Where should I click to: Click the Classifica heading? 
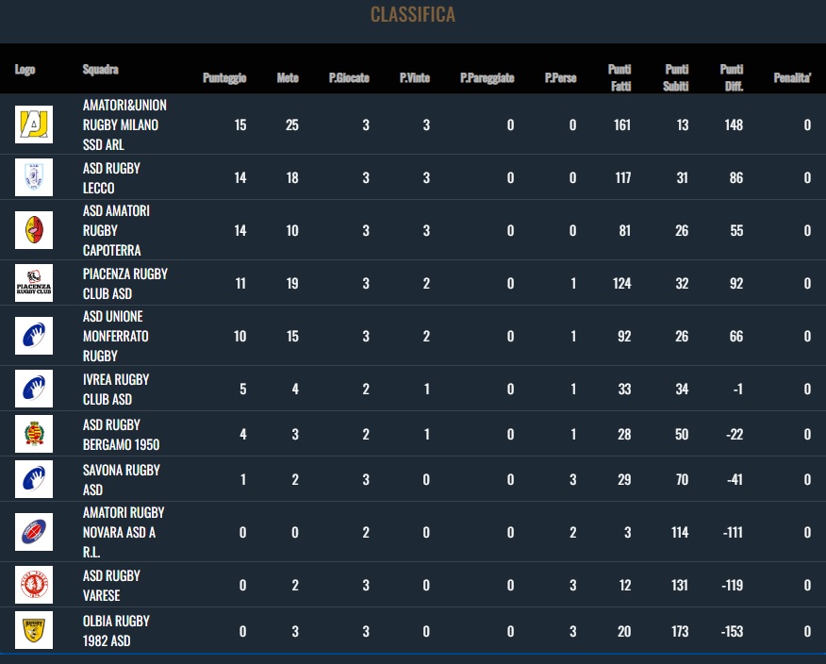click(413, 14)
